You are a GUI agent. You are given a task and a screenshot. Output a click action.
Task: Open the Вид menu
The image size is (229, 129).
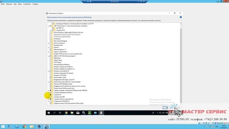(x=15, y=4)
